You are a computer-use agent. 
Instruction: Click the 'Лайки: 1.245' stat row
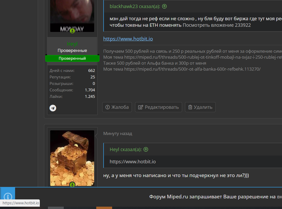72,96
